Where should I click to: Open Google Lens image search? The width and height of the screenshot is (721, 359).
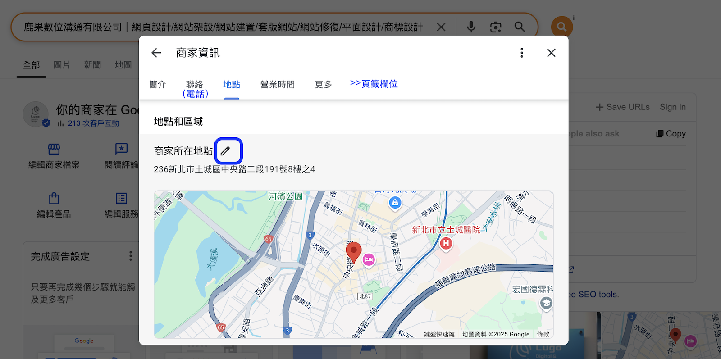pyautogui.click(x=496, y=27)
